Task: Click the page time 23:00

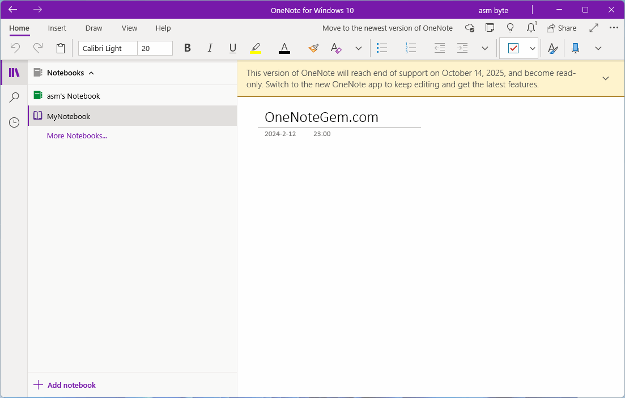Action: tap(322, 134)
